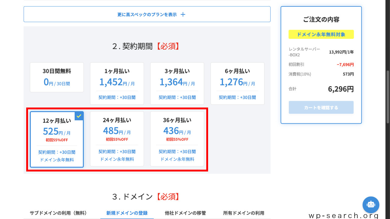Click the checkmark badge on the 12ヶ月払い card
Screen dimensions: 390x219
pos(79,116)
